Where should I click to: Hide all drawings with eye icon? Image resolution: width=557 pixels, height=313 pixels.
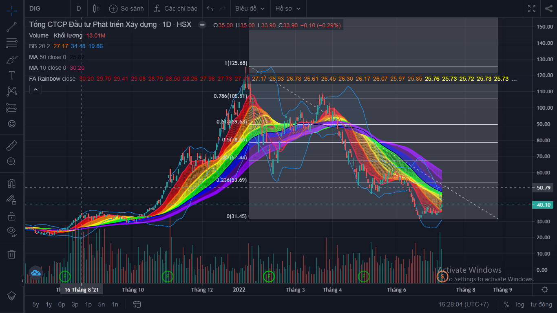coord(11,231)
